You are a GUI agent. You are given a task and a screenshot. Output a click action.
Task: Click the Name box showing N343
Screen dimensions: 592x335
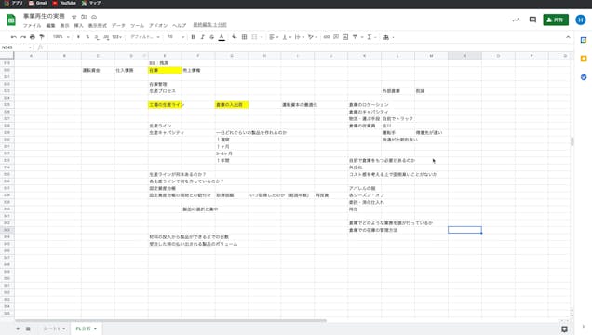17,47
